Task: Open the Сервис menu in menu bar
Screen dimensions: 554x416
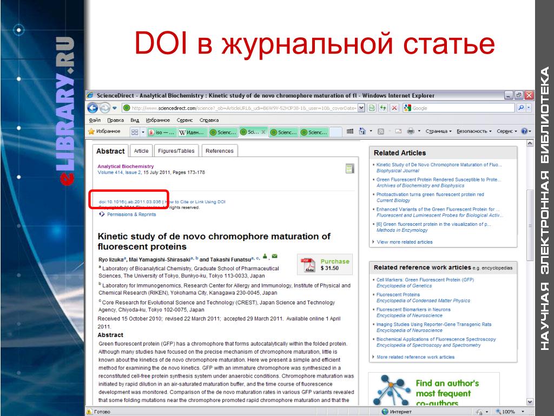Action: 184,120
